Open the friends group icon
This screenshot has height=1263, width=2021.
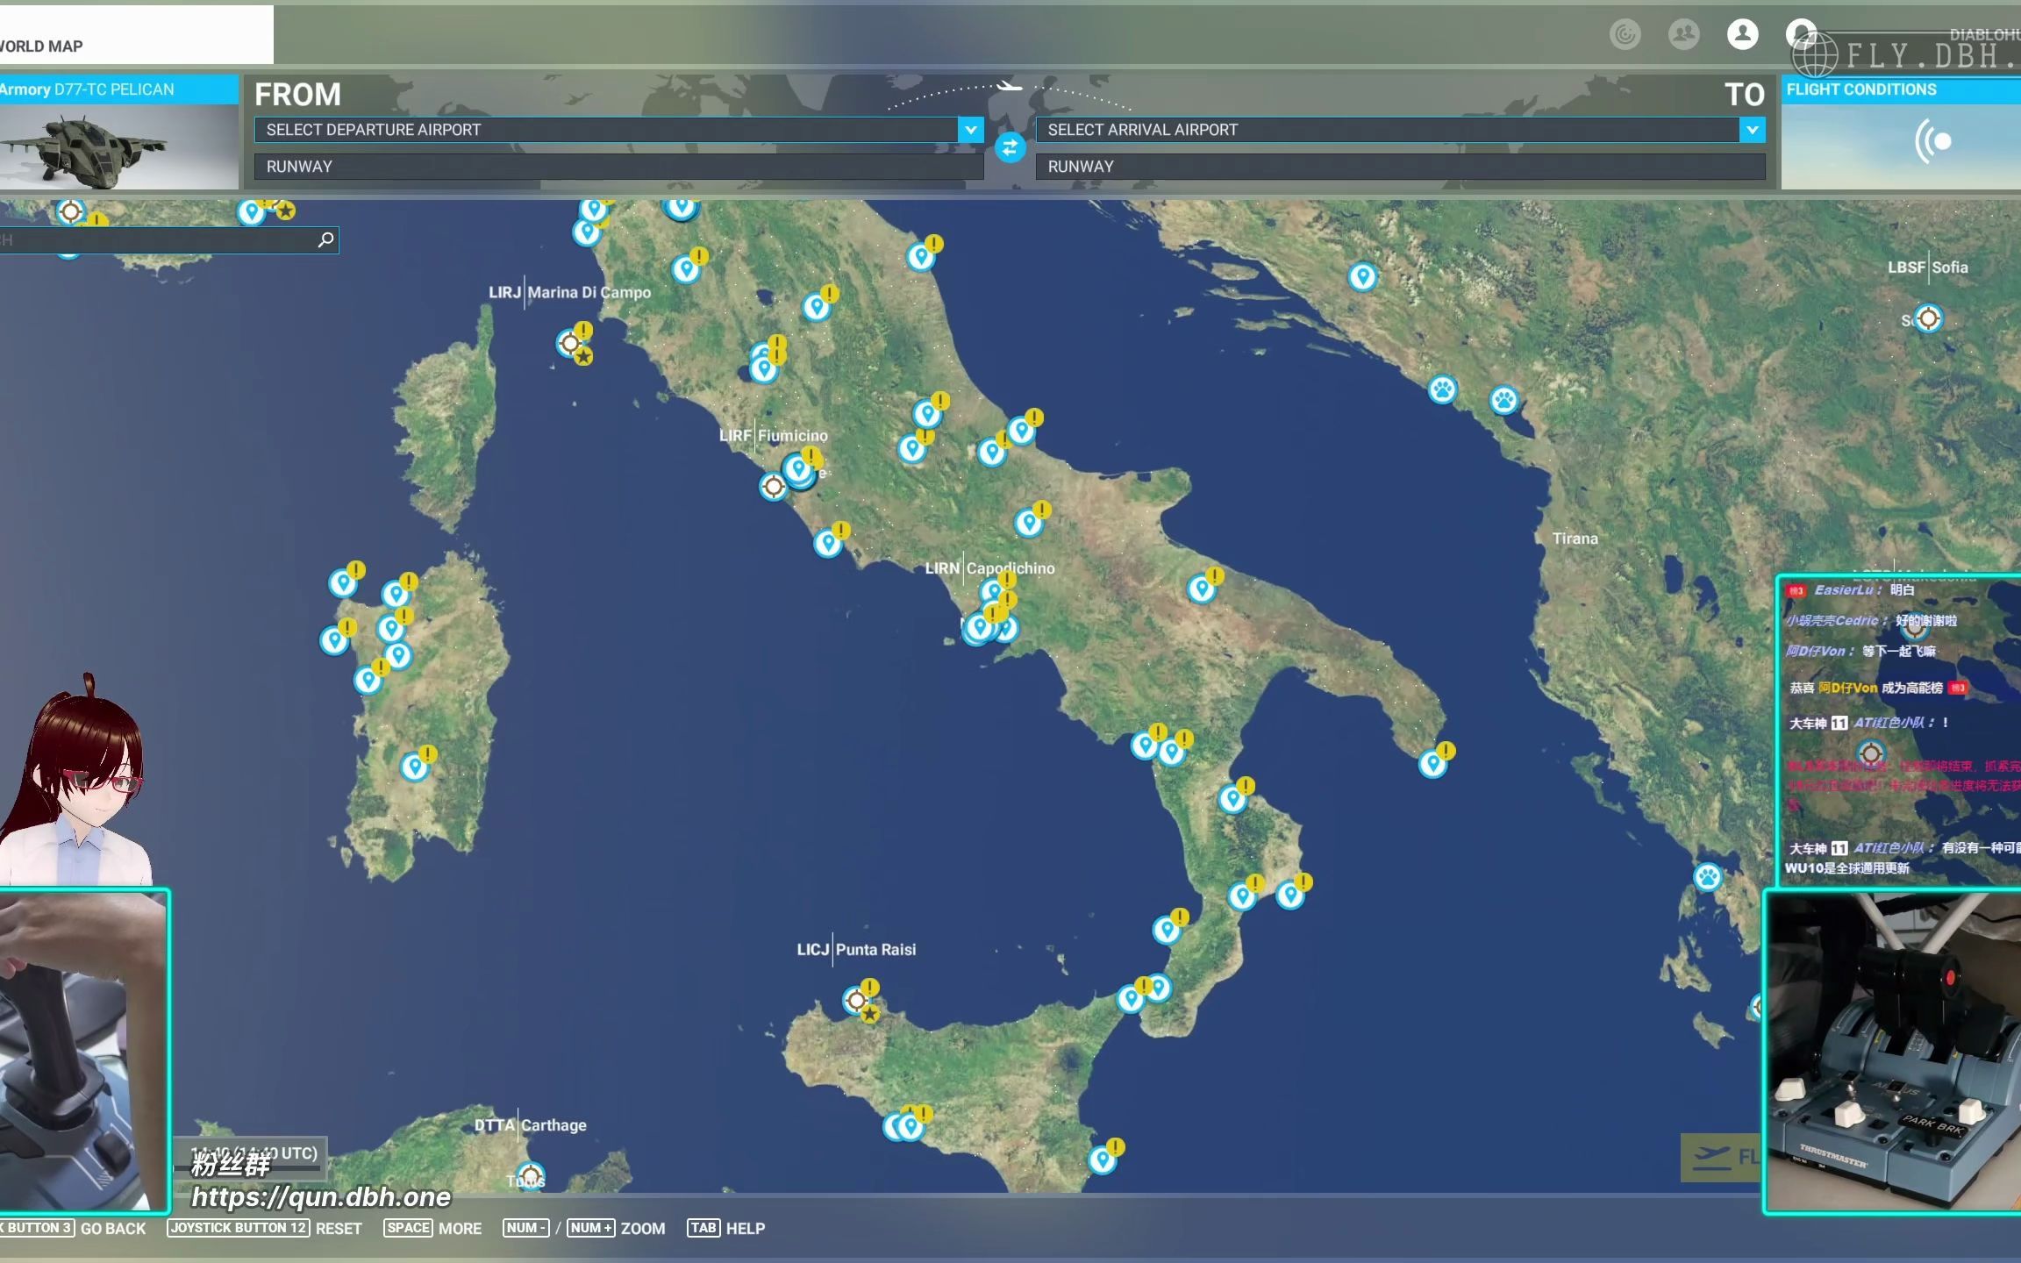click(x=1683, y=34)
